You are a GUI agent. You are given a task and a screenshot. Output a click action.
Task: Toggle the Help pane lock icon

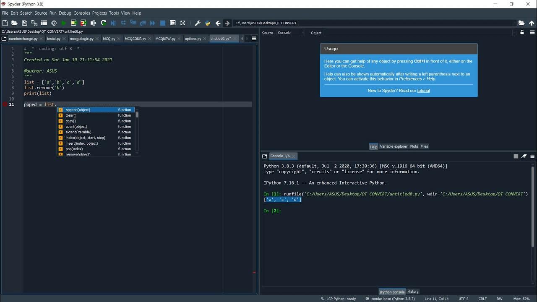point(522,32)
